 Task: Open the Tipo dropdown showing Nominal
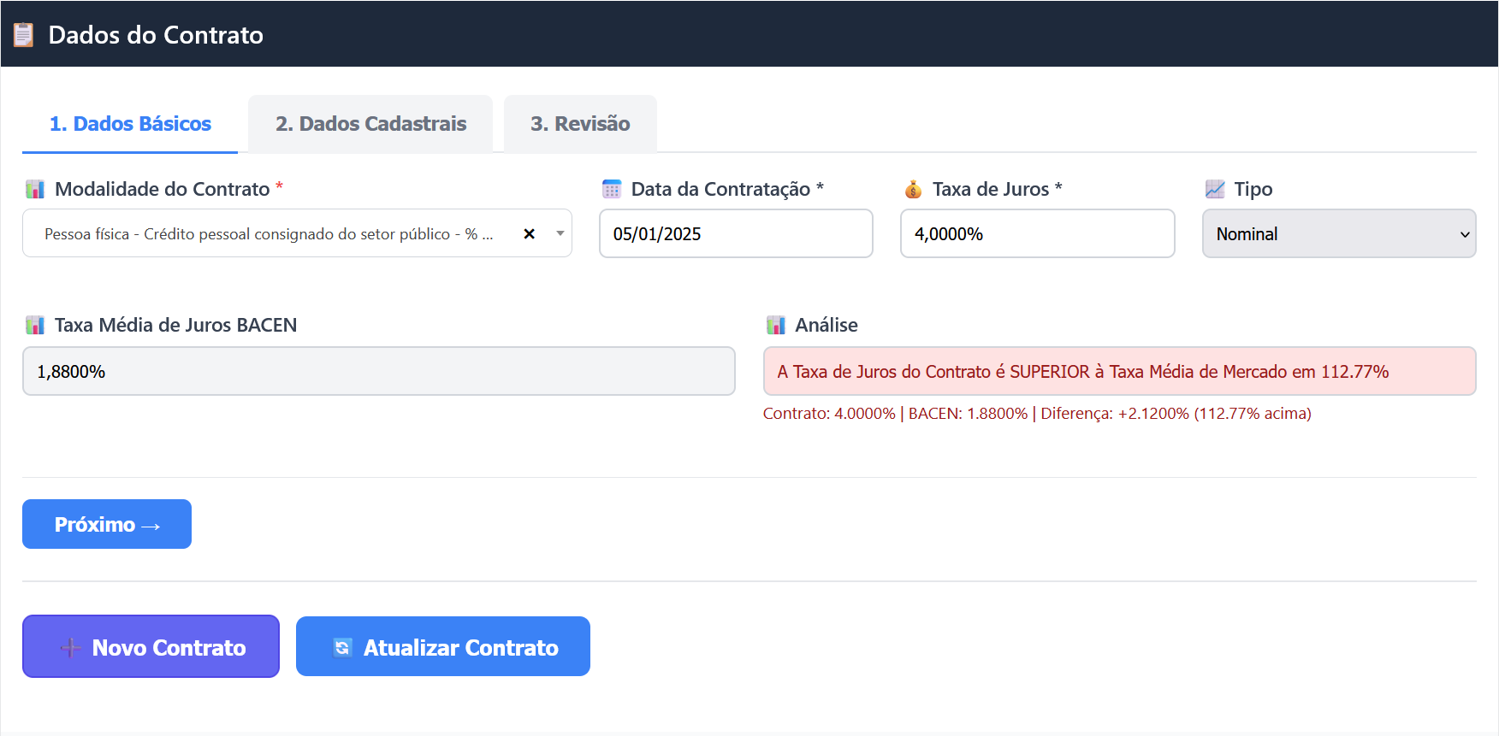[x=1339, y=233]
